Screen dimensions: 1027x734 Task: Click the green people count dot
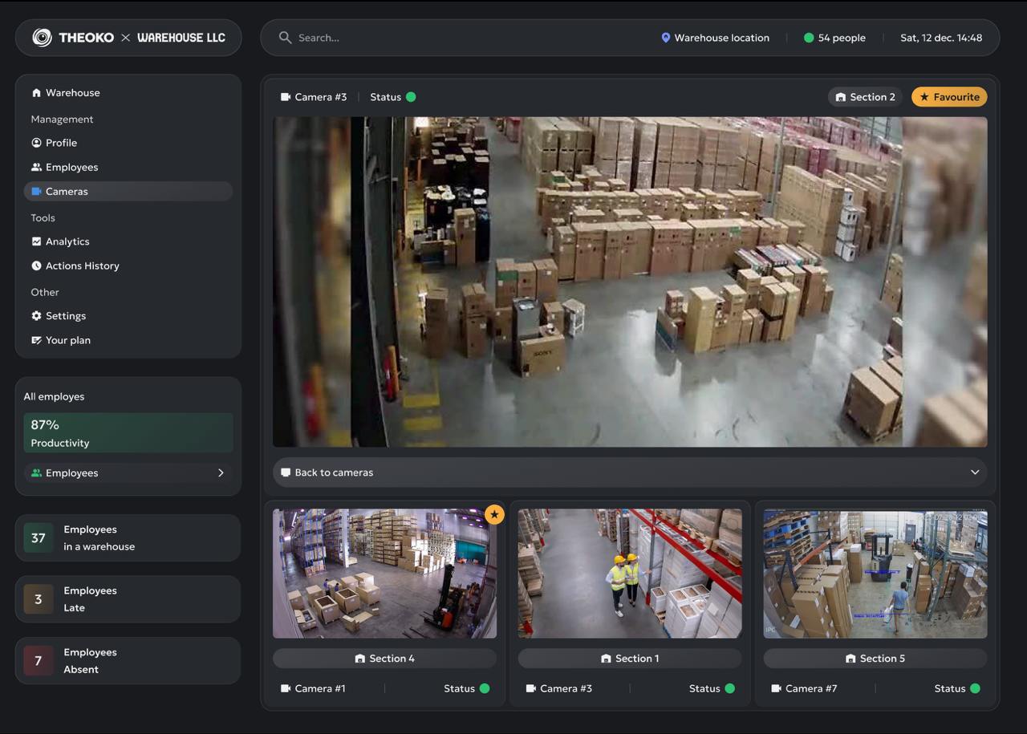pos(809,38)
